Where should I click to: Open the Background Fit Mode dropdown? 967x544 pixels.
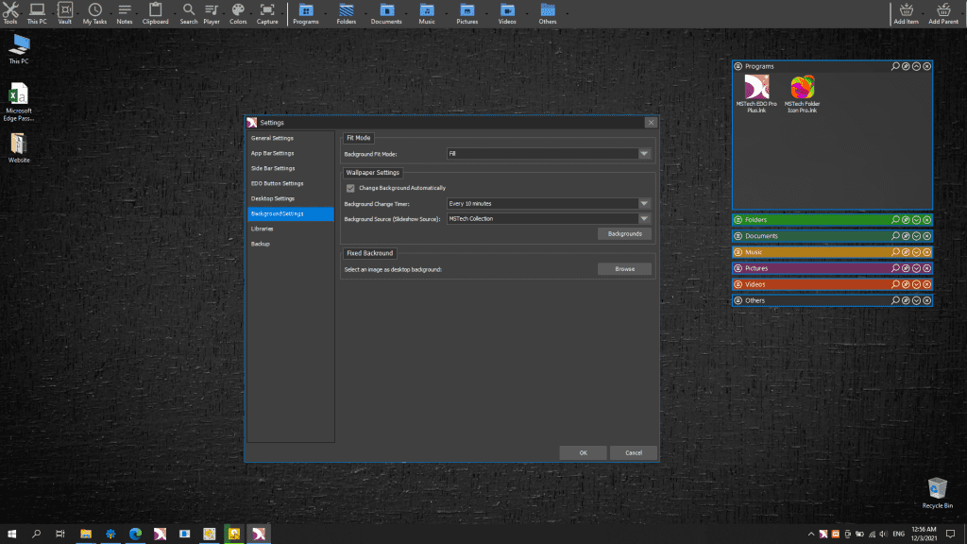[x=643, y=153]
